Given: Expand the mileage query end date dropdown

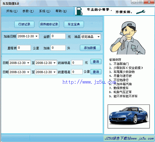Looking at the screenshot, I should click(55, 72).
